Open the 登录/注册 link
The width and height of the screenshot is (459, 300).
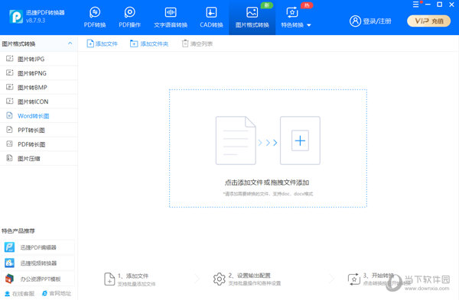coord(377,21)
